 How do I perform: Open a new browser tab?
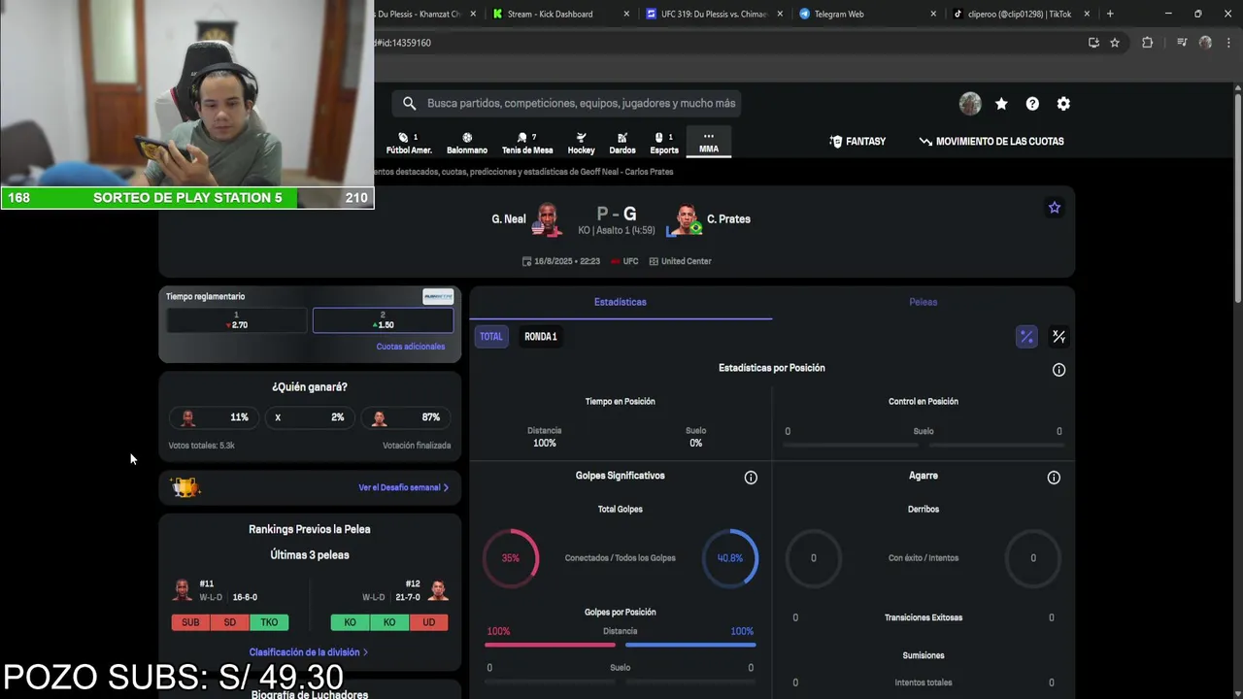pyautogui.click(x=1110, y=15)
